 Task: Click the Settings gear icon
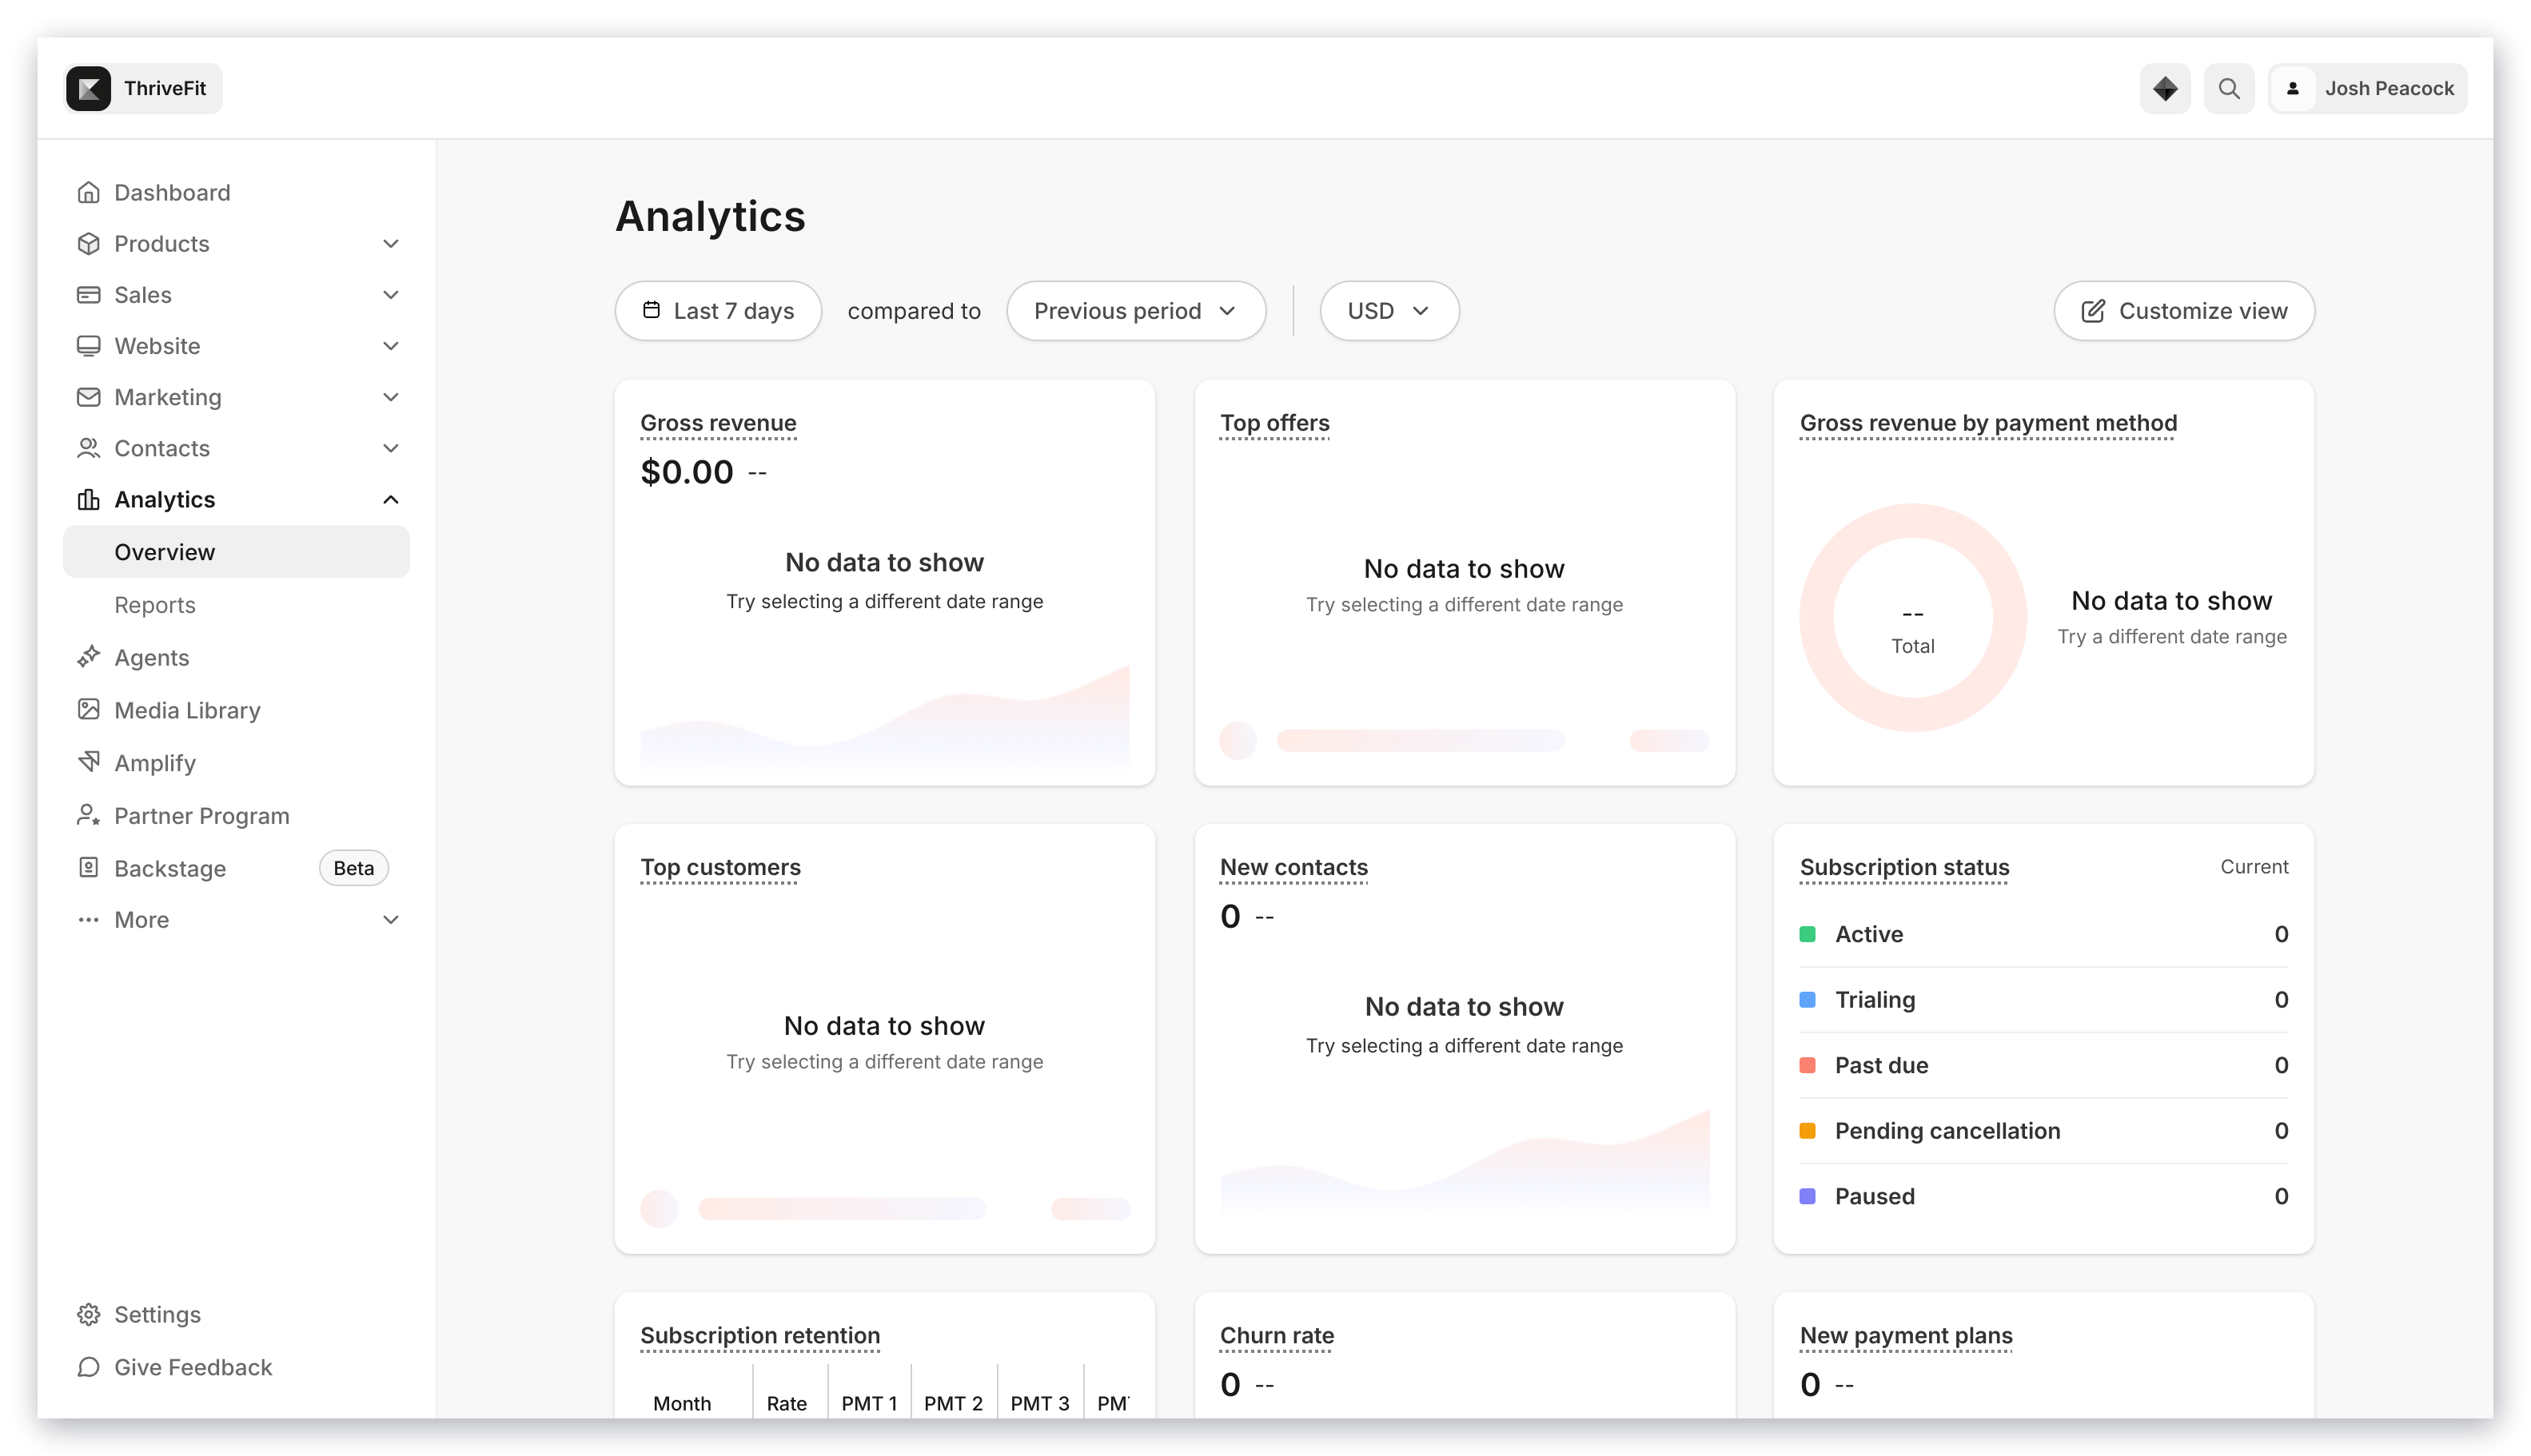click(88, 1314)
